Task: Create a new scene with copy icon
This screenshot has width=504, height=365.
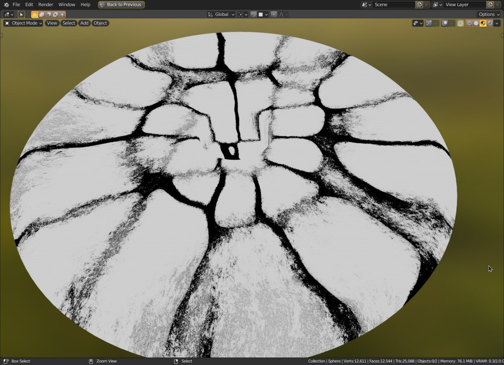Action: [419, 5]
